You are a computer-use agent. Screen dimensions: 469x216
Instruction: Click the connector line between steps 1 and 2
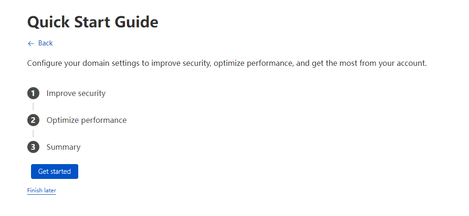[33, 107]
